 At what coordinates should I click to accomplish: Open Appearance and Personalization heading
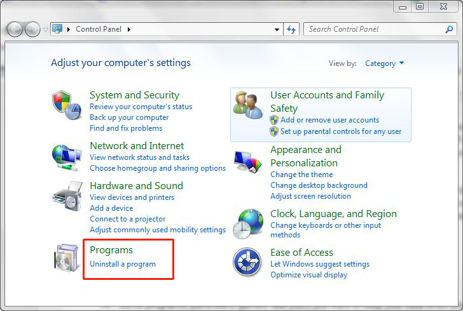tap(306, 156)
